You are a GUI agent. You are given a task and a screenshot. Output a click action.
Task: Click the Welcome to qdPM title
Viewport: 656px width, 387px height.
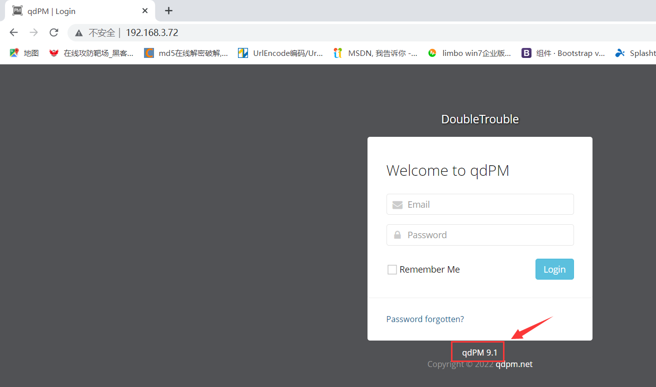(448, 171)
